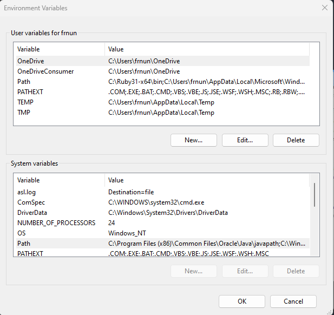This screenshot has height=315, width=334.
Task: Select the NUMBER_OF_PROCESSORS system variable
Action: [x=56, y=222]
